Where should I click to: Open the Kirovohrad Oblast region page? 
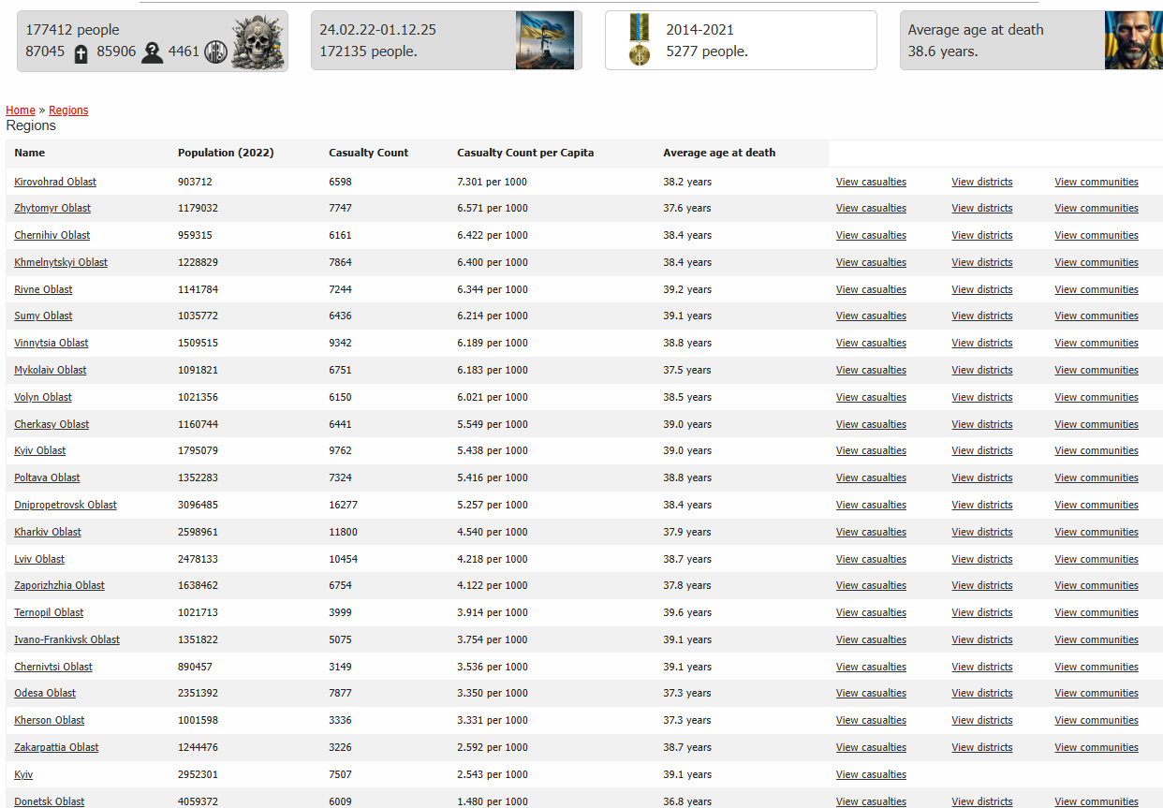pyautogui.click(x=55, y=182)
